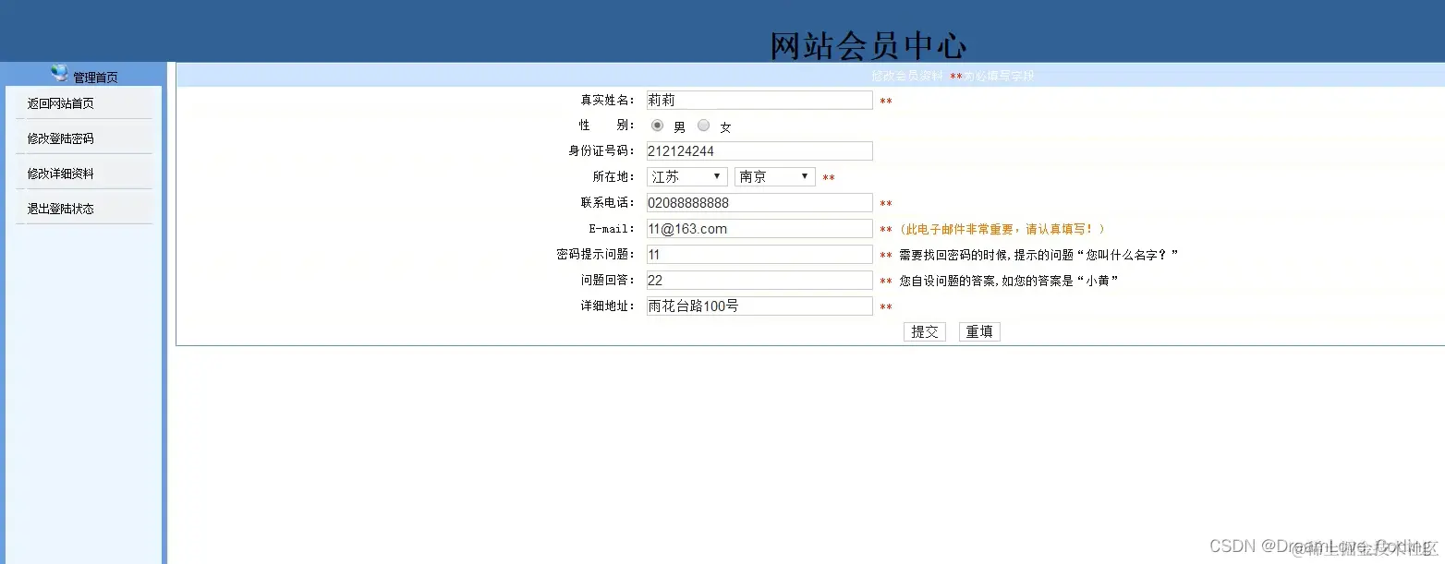Viewport: 1445px width, 564px height.
Task: Click the 问题回答 answer field
Action: pos(758,280)
